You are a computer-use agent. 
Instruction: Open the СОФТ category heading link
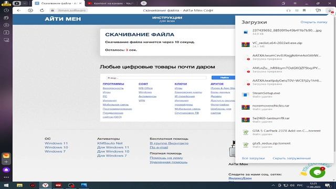coord(143,84)
